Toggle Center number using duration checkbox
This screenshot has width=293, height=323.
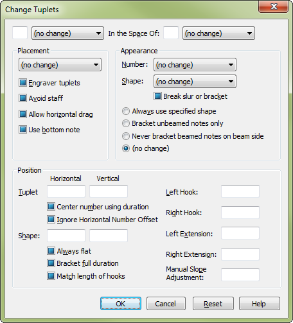pos(51,207)
